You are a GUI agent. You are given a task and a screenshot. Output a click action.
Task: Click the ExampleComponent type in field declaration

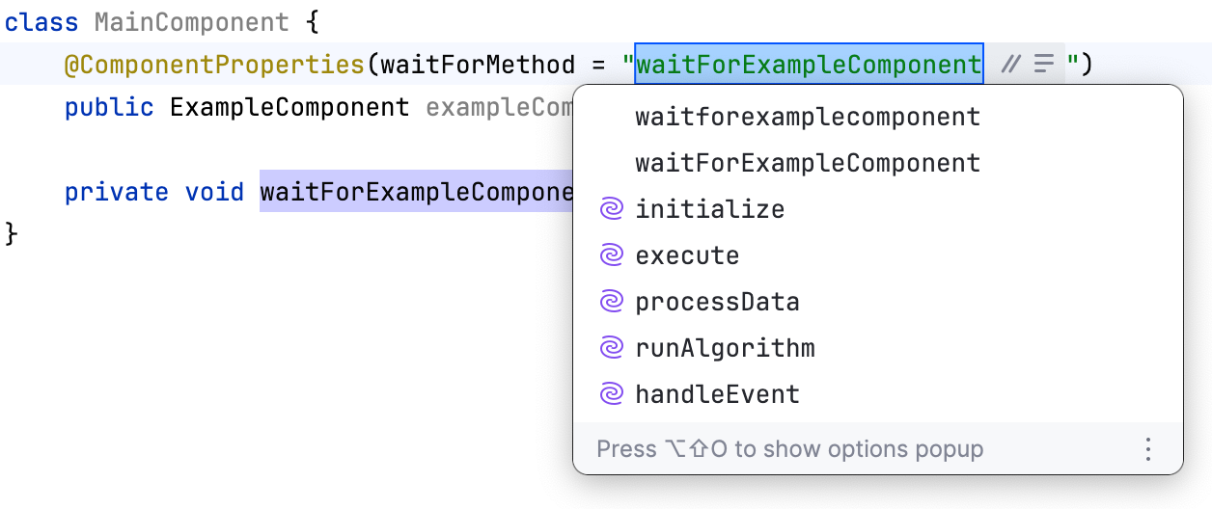[x=289, y=107]
